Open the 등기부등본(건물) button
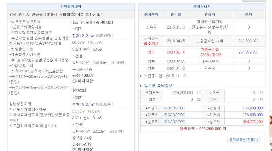 pyautogui.click(x=244, y=139)
